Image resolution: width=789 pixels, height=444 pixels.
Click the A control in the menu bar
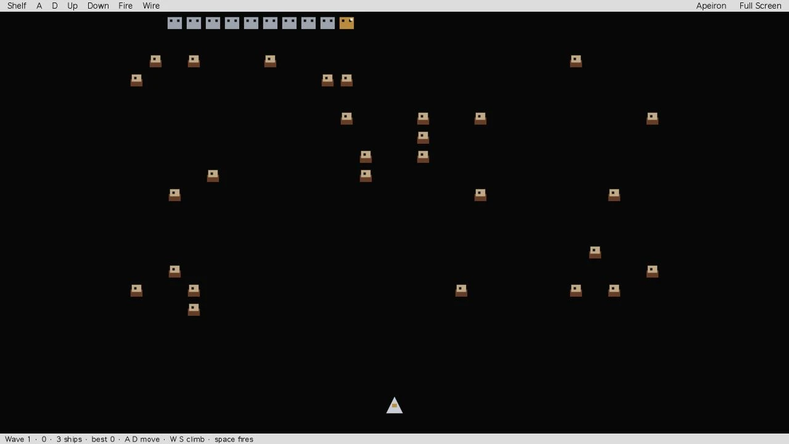39,6
